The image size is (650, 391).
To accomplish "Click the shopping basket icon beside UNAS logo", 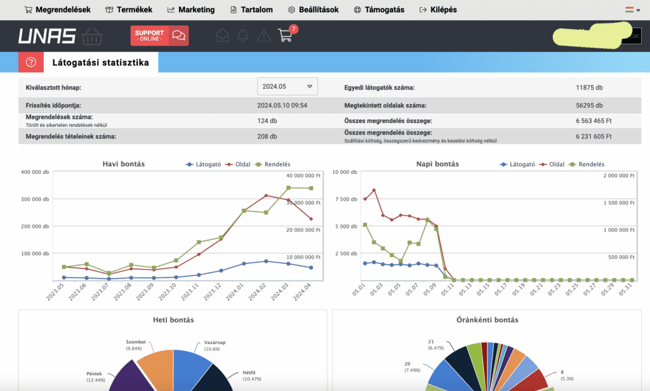I will coord(92,36).
